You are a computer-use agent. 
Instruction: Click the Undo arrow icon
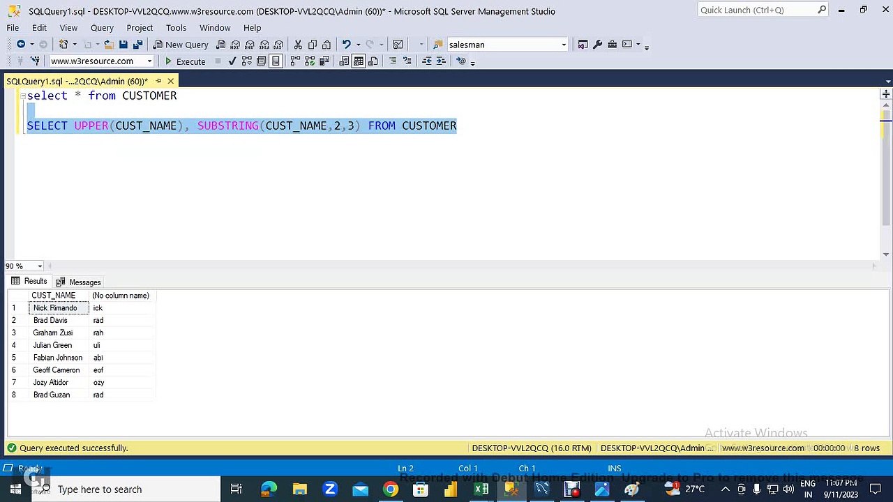346,45
